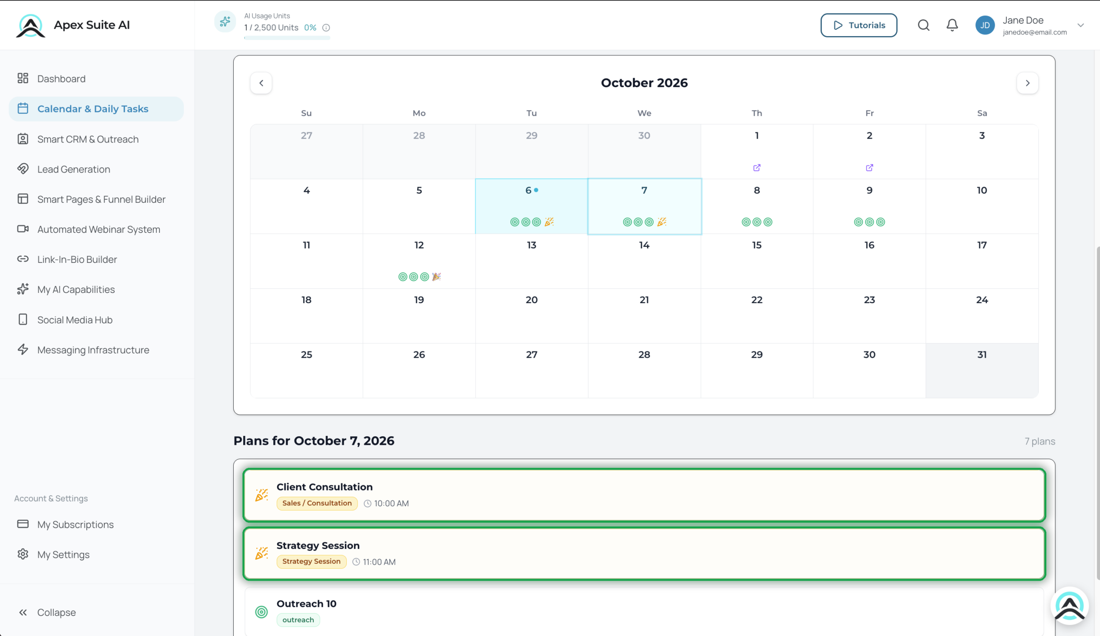
Task: Click the Apex Suite AI logo
Action: coord(31,25)
